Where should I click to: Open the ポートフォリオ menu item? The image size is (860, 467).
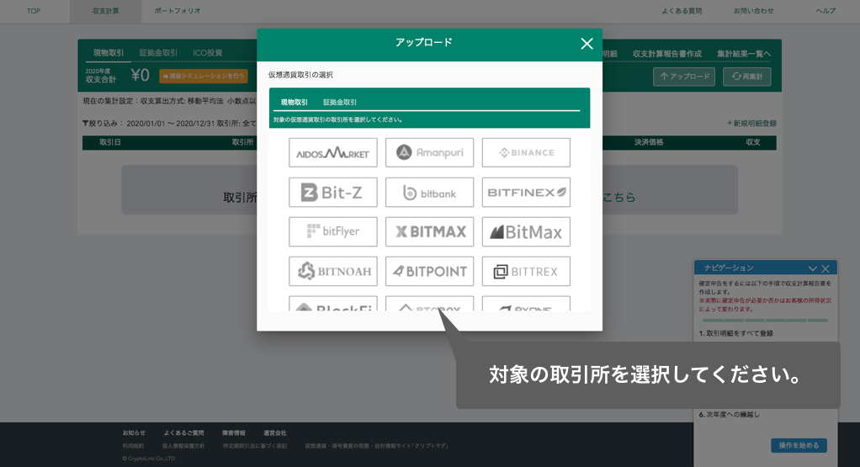178,11
